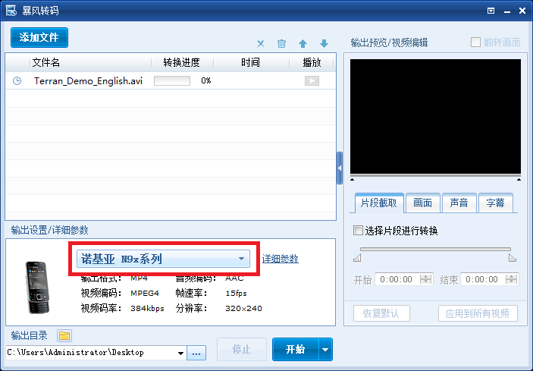Click the 停止 button

(x=242, y=349)
